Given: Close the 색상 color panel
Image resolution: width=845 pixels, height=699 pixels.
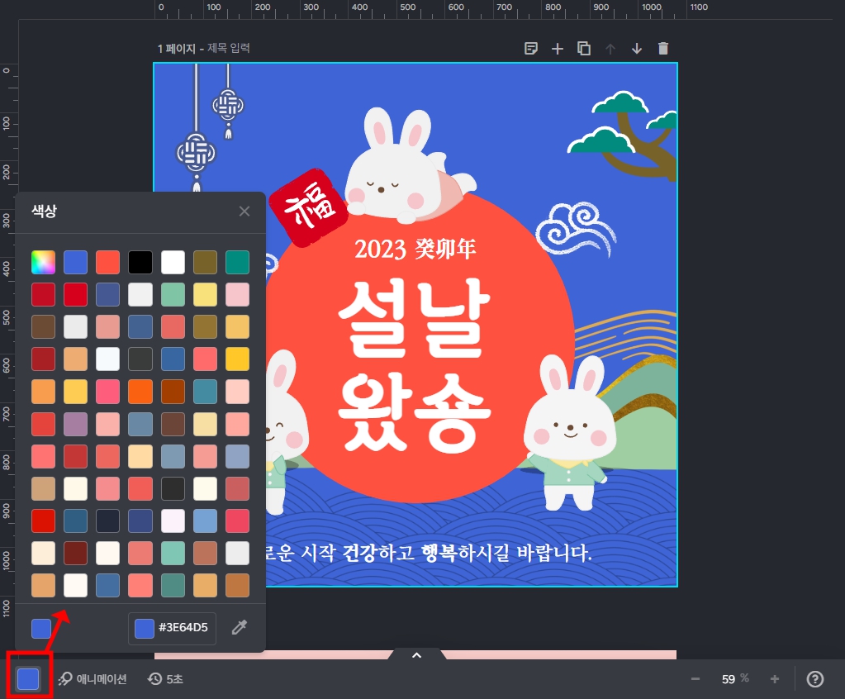Looking at the screenshot, I should [244, 211].
